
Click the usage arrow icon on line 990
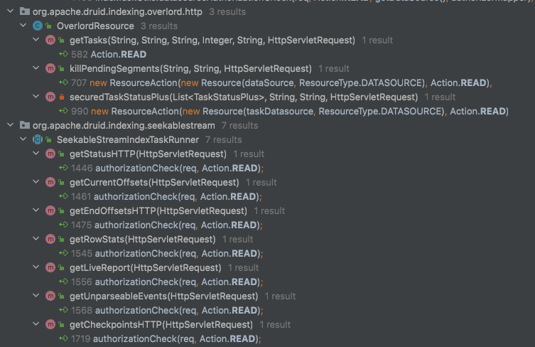tap(63, 111)
